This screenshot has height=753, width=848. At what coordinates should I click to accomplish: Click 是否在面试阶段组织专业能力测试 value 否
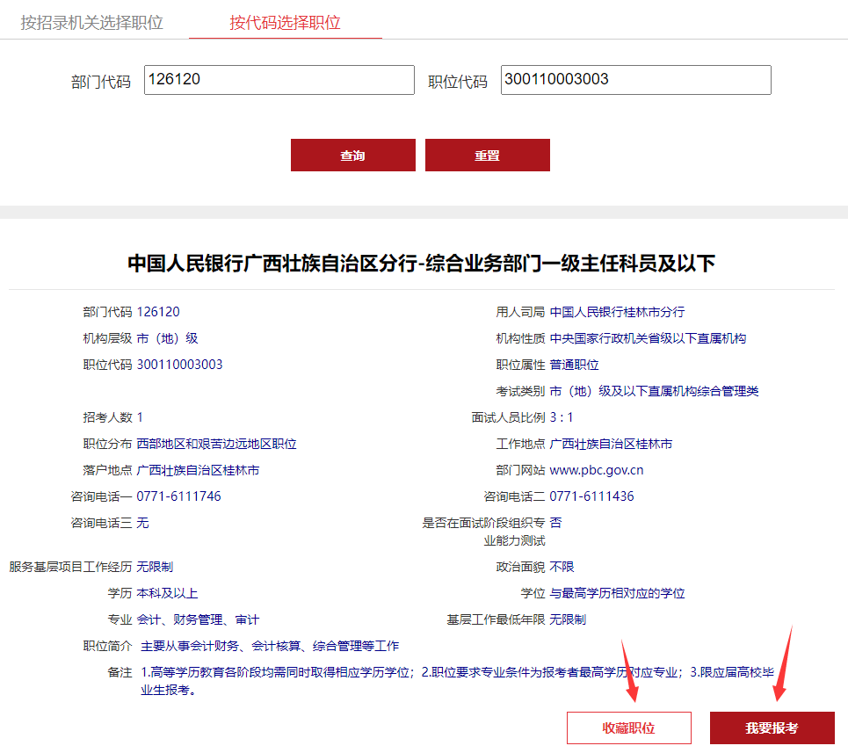(555, 523)
